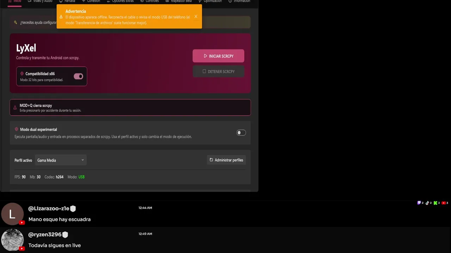The width and height of the screenshot is (451, 253).
Task: Click the YouTube viewer count icon
Action: coord(444,203)
